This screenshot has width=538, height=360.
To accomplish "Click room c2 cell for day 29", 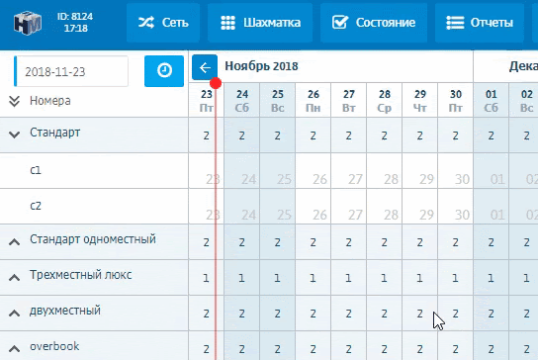I will 420,207.
